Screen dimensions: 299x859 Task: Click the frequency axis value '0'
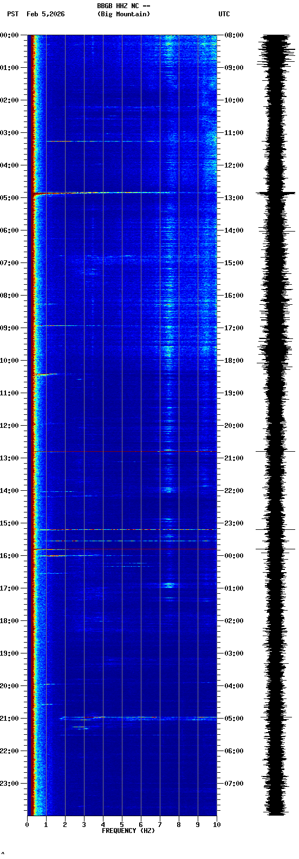click(x=27, y=825)
